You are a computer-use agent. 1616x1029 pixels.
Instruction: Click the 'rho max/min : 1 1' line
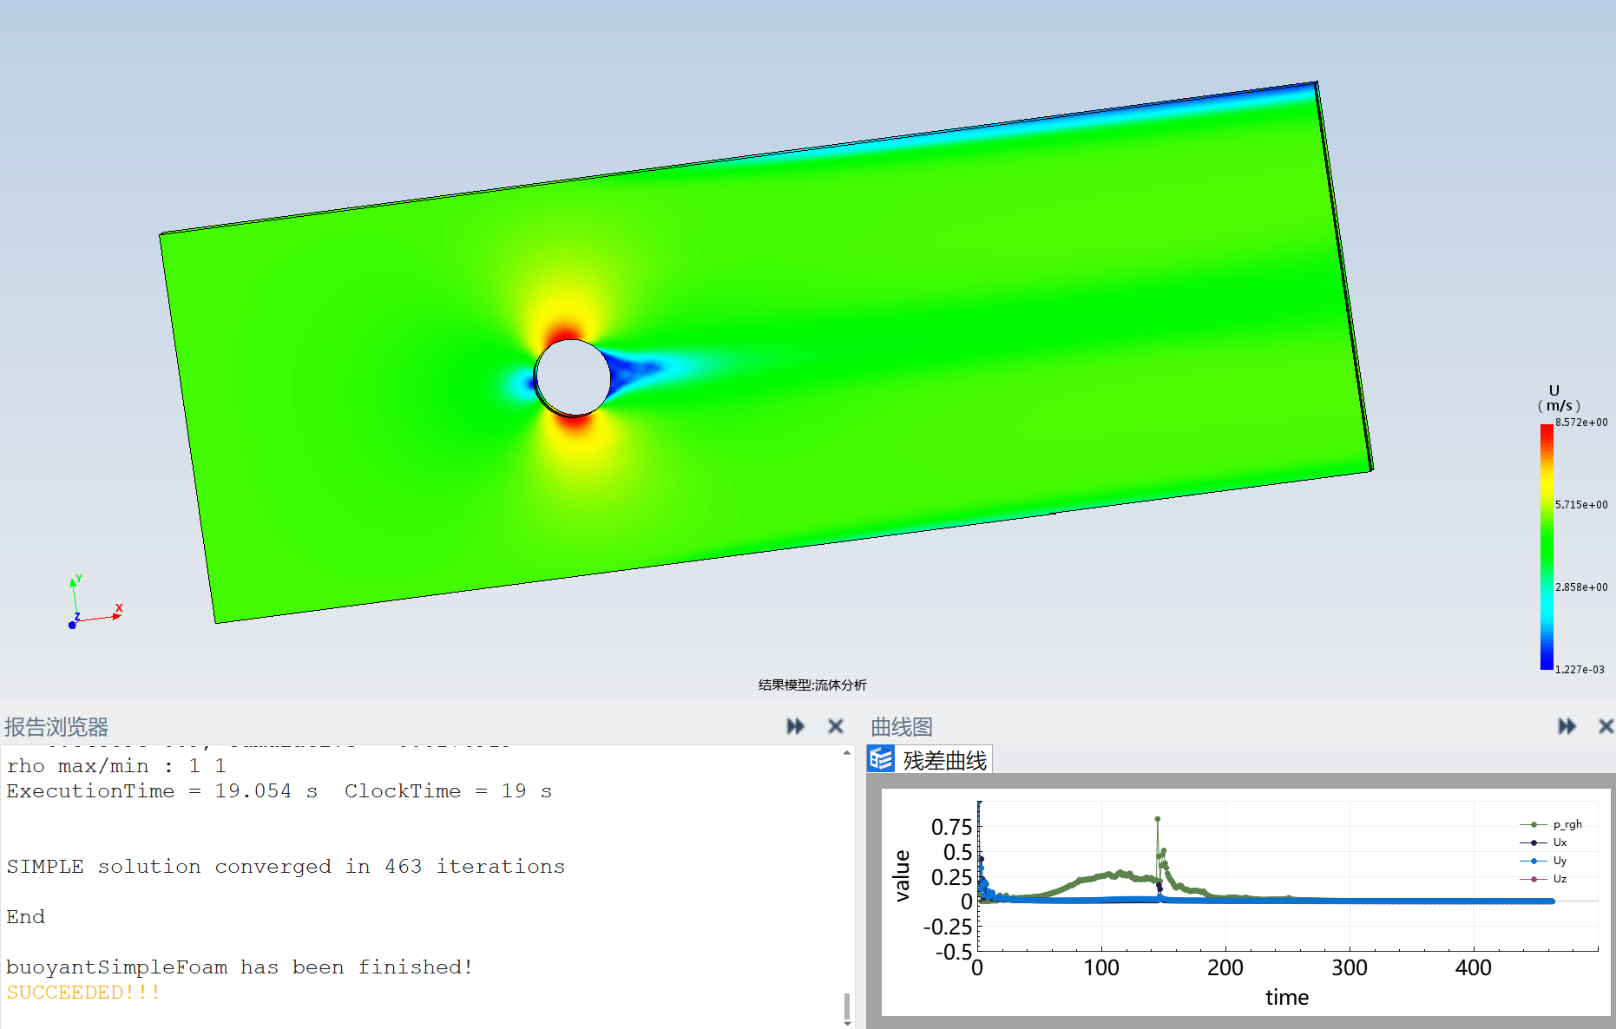(116, 765)
